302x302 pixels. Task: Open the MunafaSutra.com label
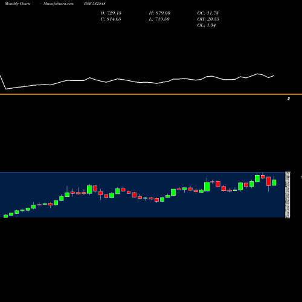click(59, 4)
